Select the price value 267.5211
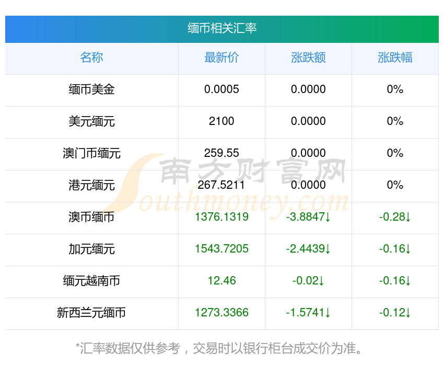 point(221,185)
